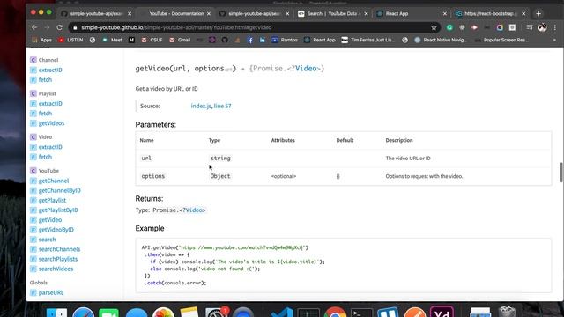Open Terminal from the Dock
The height and width of the screenshot is (317, 564).
click(361, 312)
